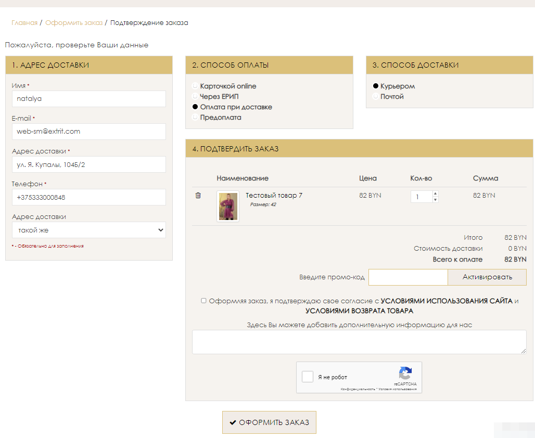Screen dimensions: 535x438
Task: Decrease quantity with the down arrow
Action: [436, 200]
